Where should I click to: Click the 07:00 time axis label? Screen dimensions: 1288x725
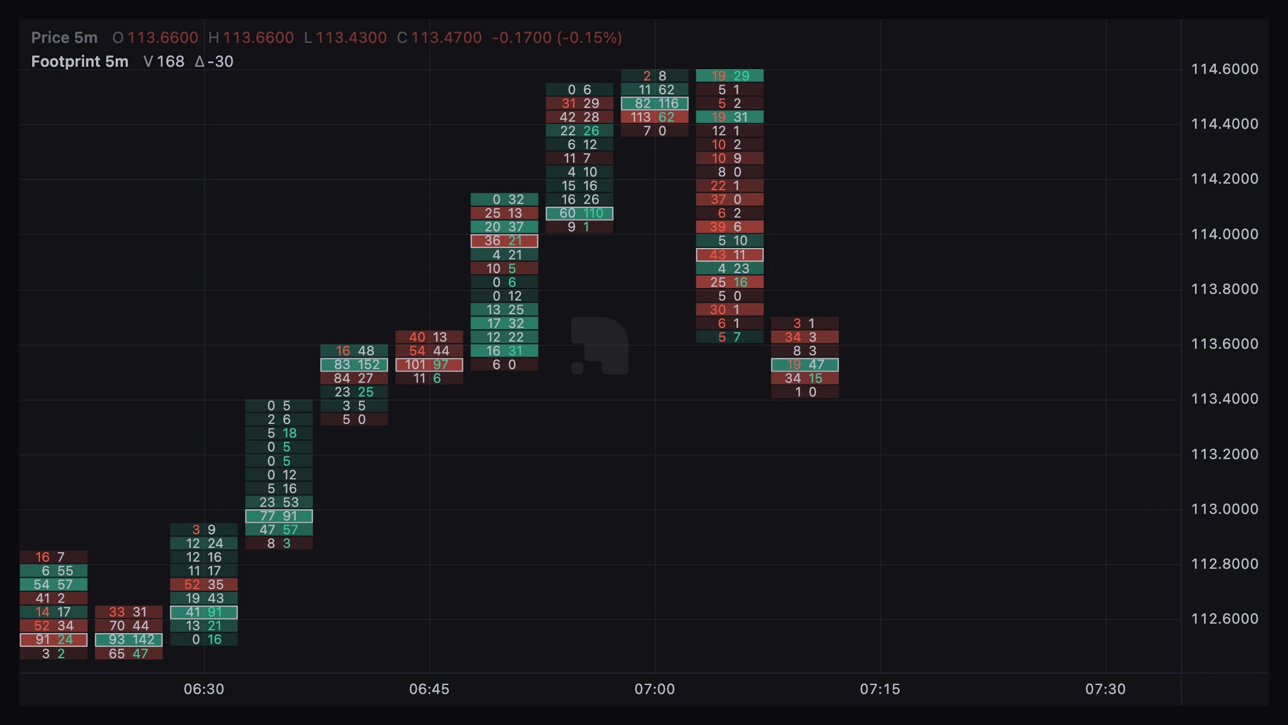655,689
